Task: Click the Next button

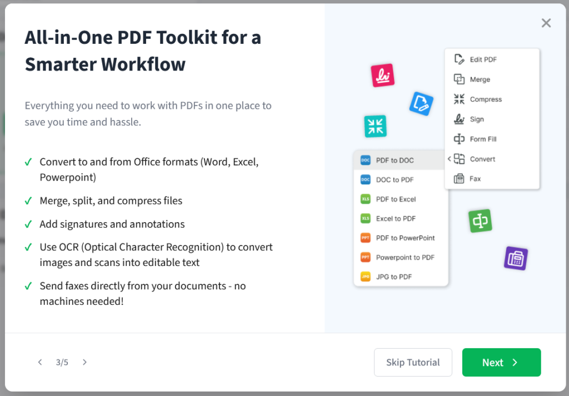Action: point(501,362)
